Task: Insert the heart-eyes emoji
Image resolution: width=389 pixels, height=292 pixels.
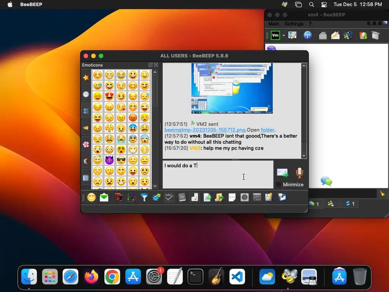Action: 109,96
